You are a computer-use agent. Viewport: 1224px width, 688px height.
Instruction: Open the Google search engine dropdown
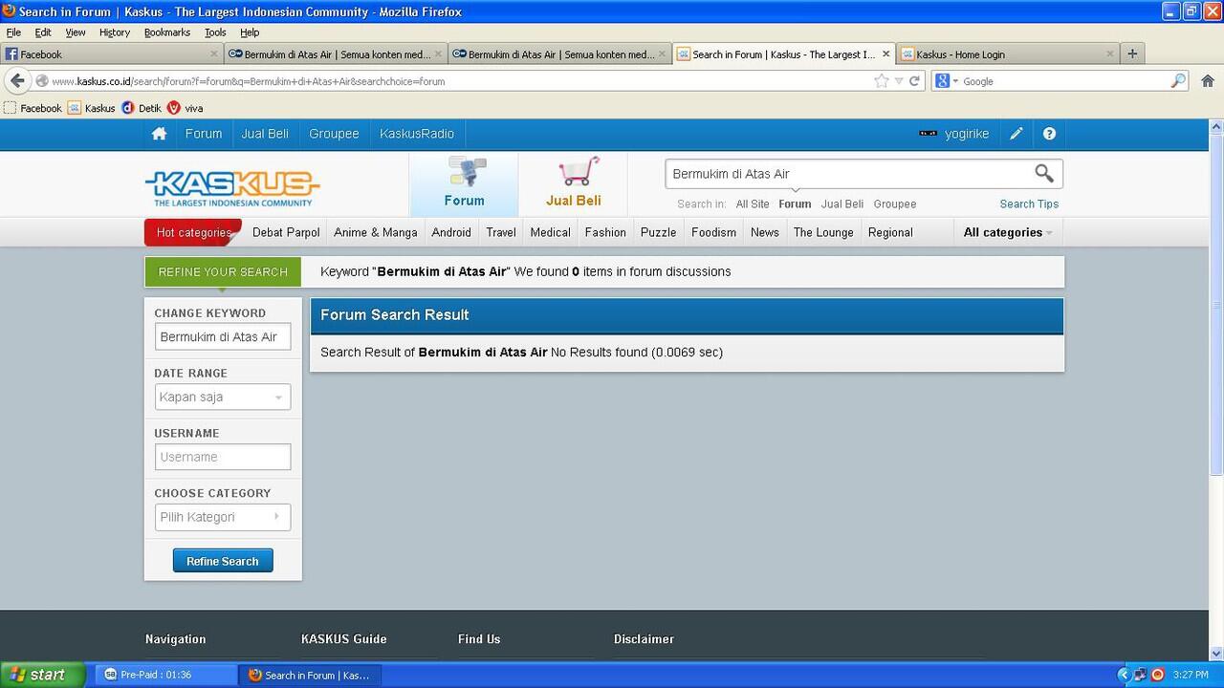pyautogui.click(x=947, y=81)
